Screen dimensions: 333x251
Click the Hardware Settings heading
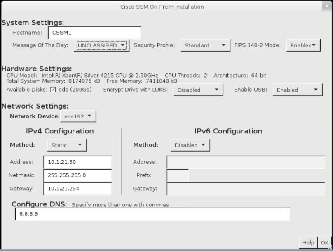pos(37,69)
